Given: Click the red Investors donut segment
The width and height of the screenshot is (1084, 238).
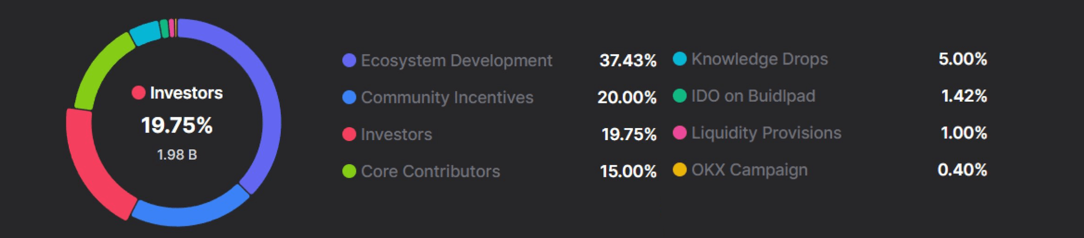Looking at the screenshot, I should [x=88, y=162].
